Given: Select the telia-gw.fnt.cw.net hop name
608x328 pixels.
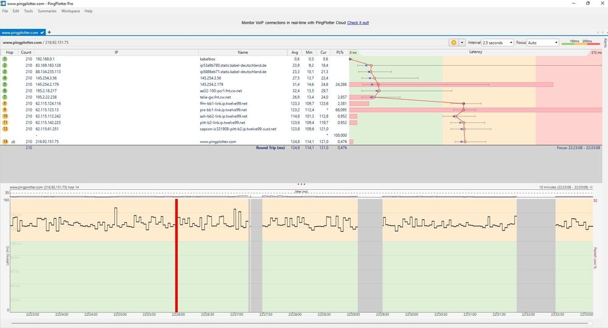Looking at the screenshot, I should pyautogui.click(x=215, y=97).
